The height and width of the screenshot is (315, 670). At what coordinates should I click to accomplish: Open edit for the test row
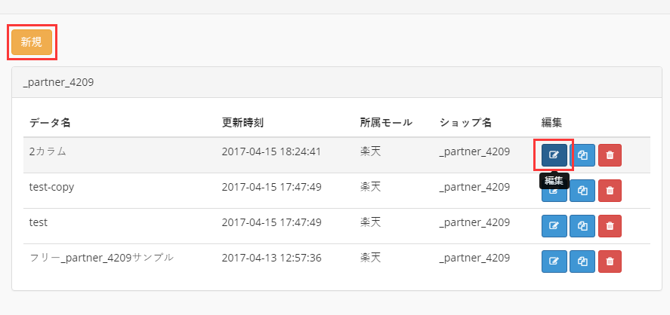point(554,225)
